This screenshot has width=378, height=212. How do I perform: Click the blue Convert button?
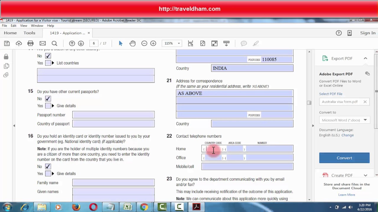(344, 158)
